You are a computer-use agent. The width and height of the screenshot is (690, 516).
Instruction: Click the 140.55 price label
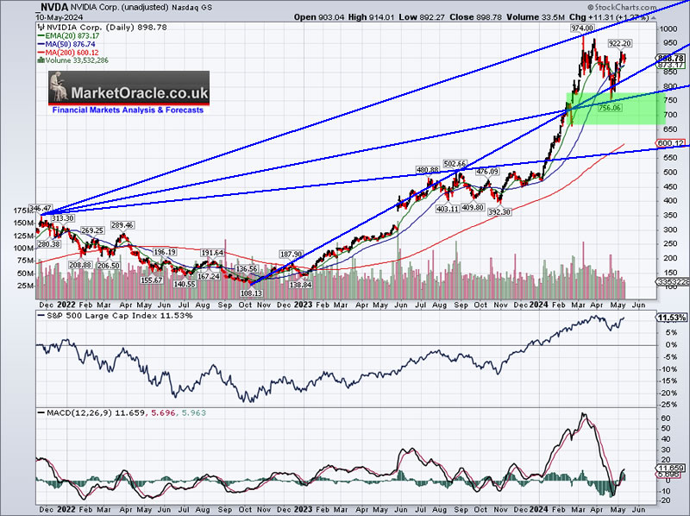point(185,284)
